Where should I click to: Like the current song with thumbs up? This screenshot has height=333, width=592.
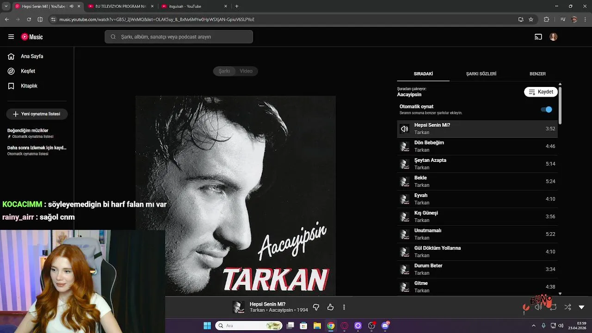click(x=330, y=307)
